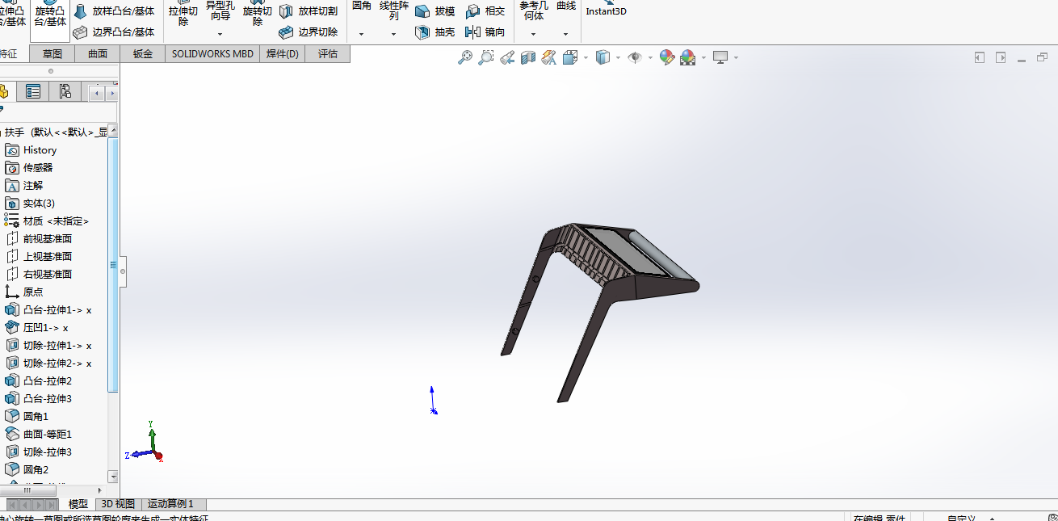Switch to the 草图 sketch tab
Image resolution: width=1058 pixels, height=521 pixels.
point(52,54)
